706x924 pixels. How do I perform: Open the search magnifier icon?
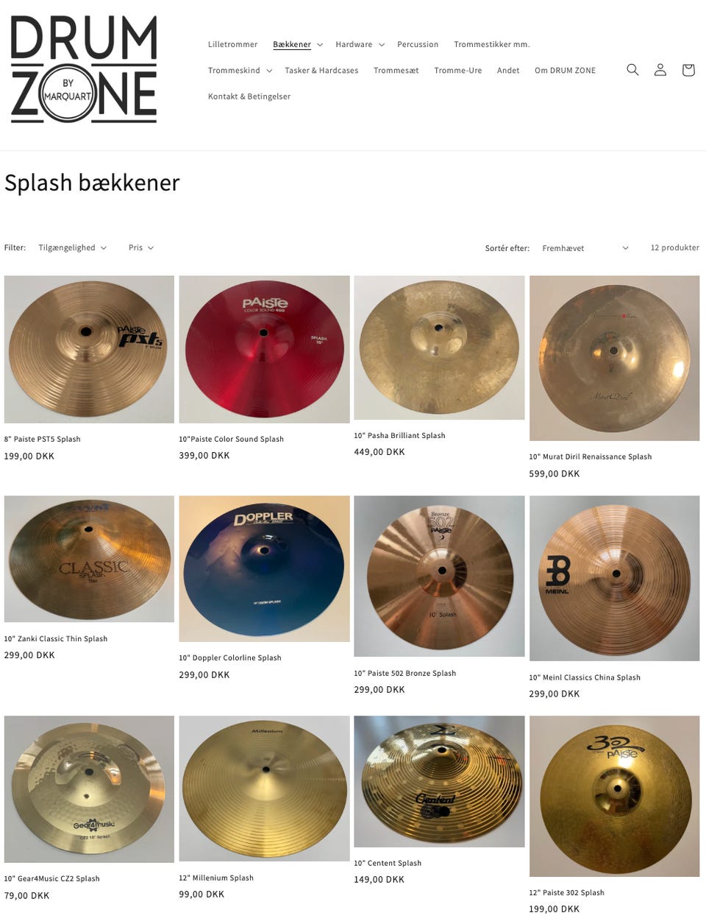632,70
